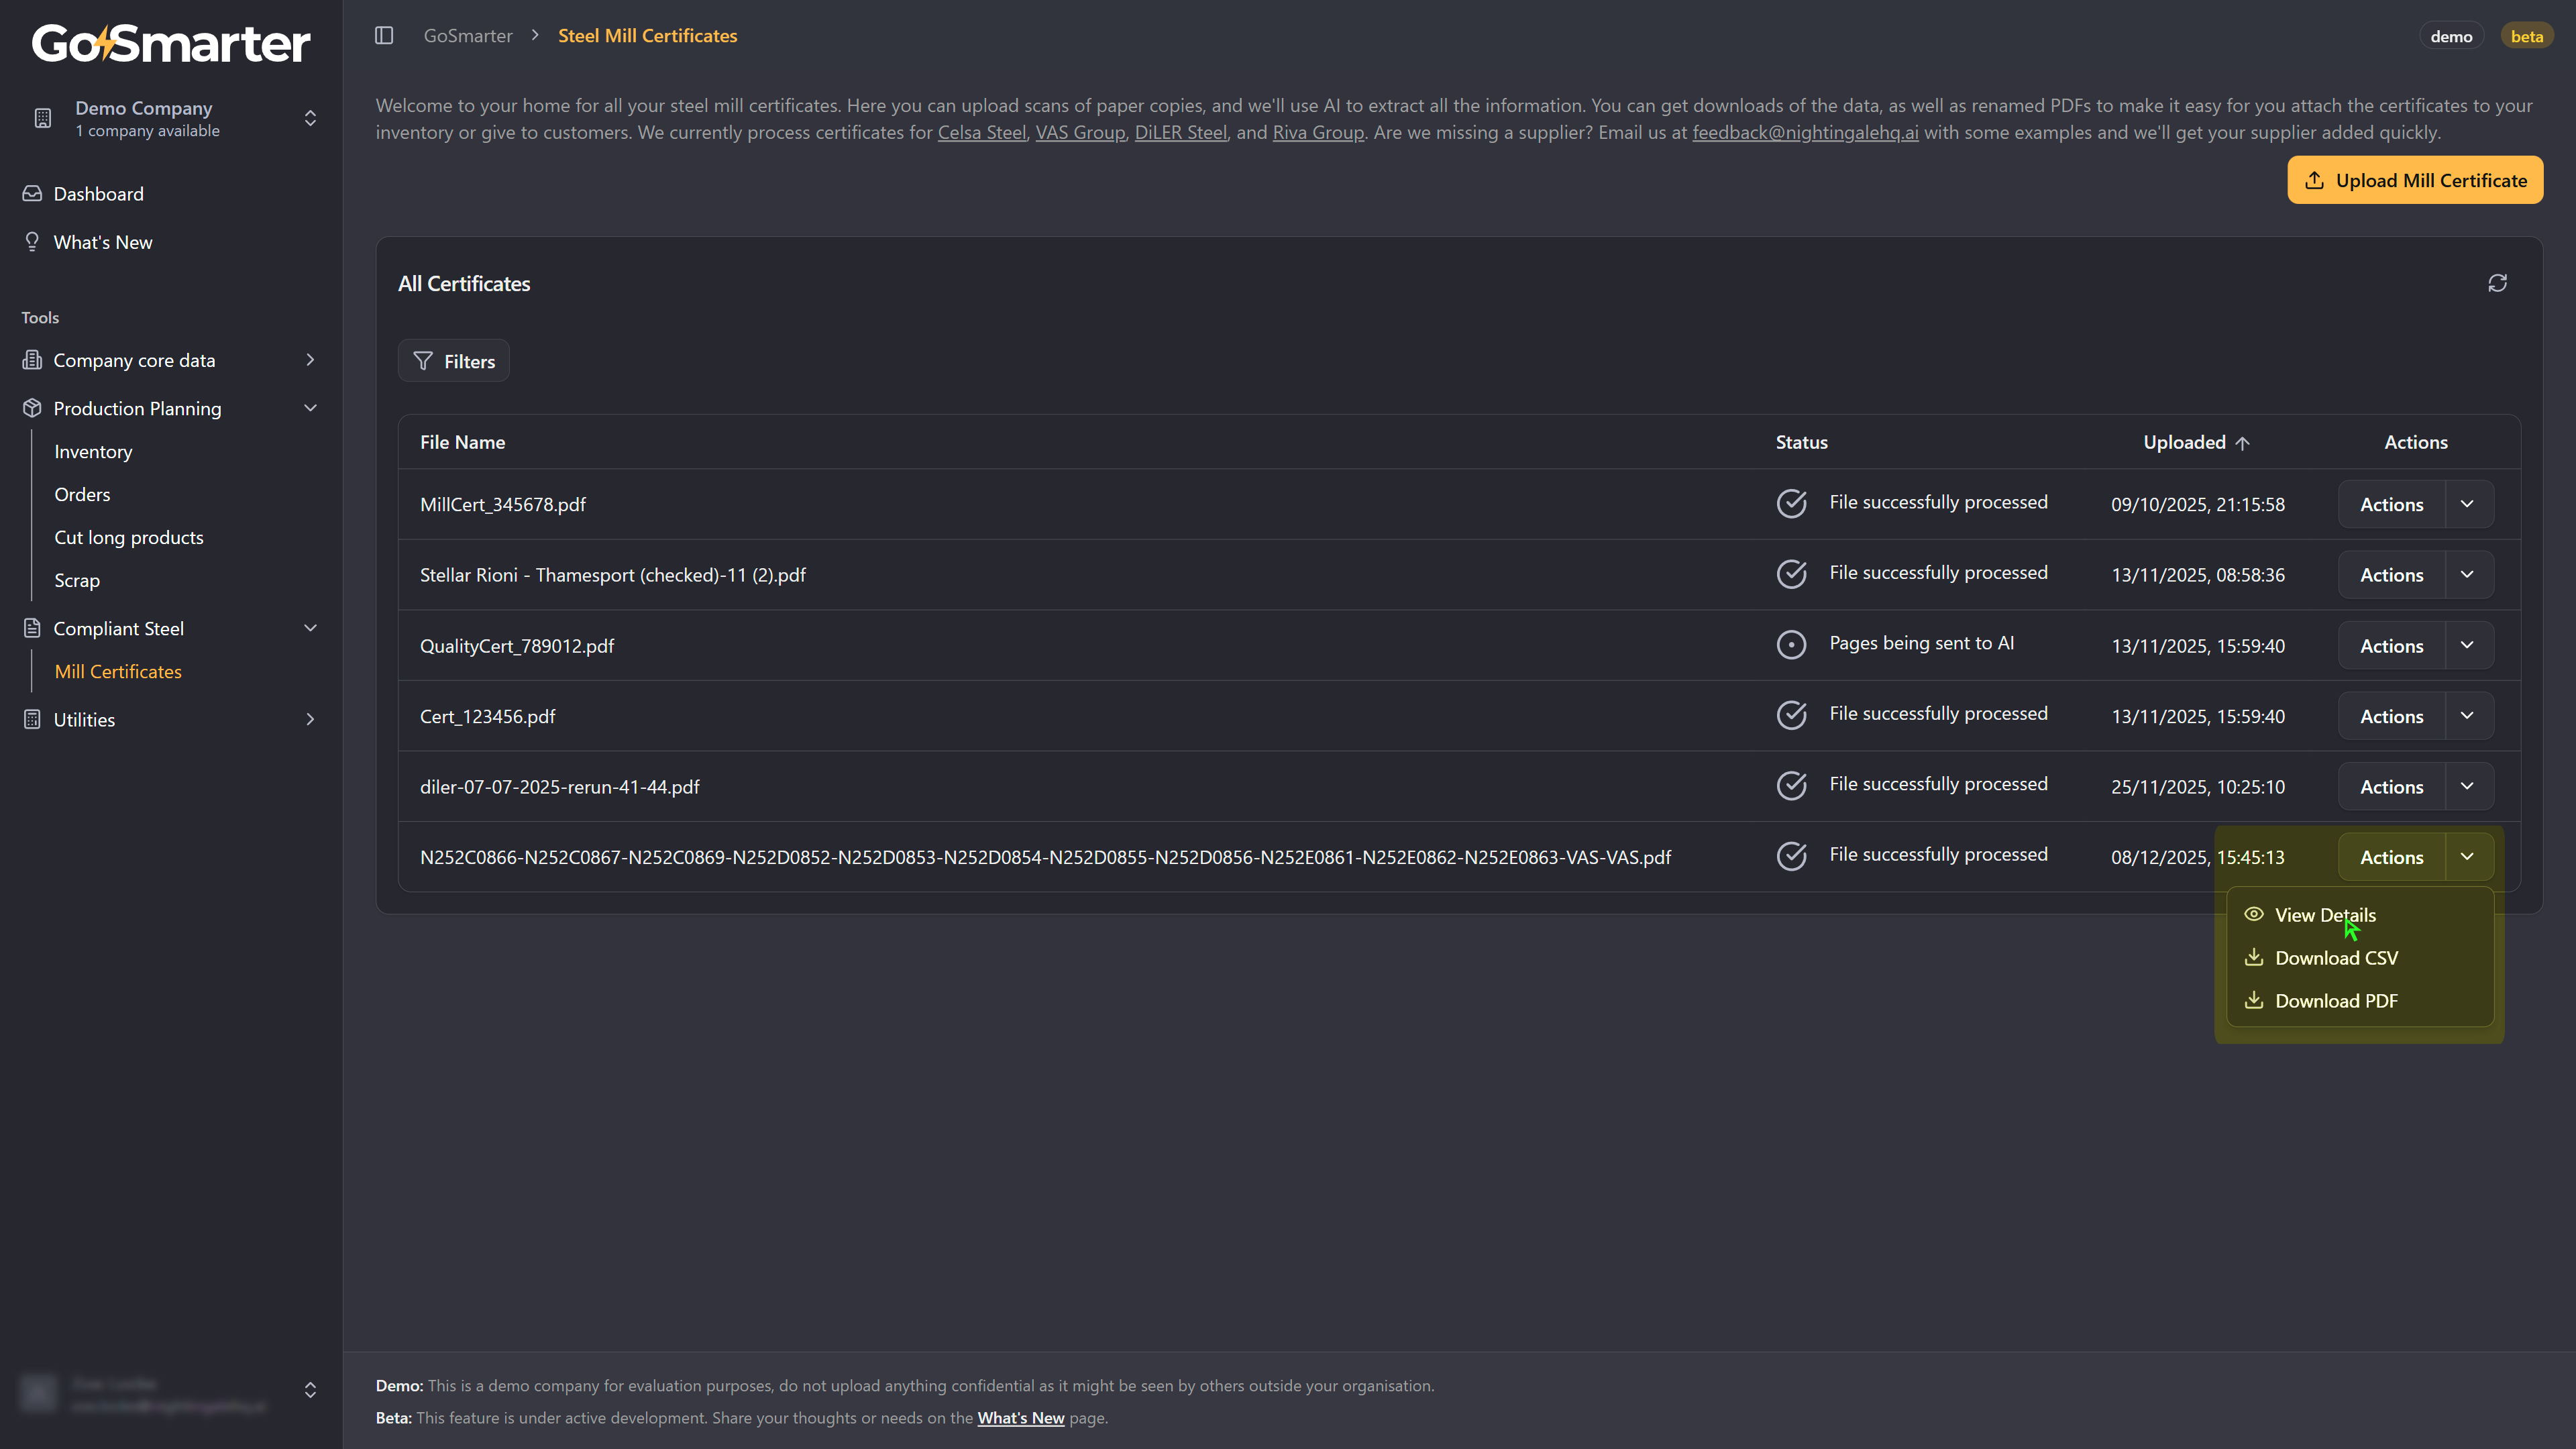Click the Dashboard inbox icon
This screenshot has height=1449, width=2576.
pyautogui.click(x=32, y=194)
